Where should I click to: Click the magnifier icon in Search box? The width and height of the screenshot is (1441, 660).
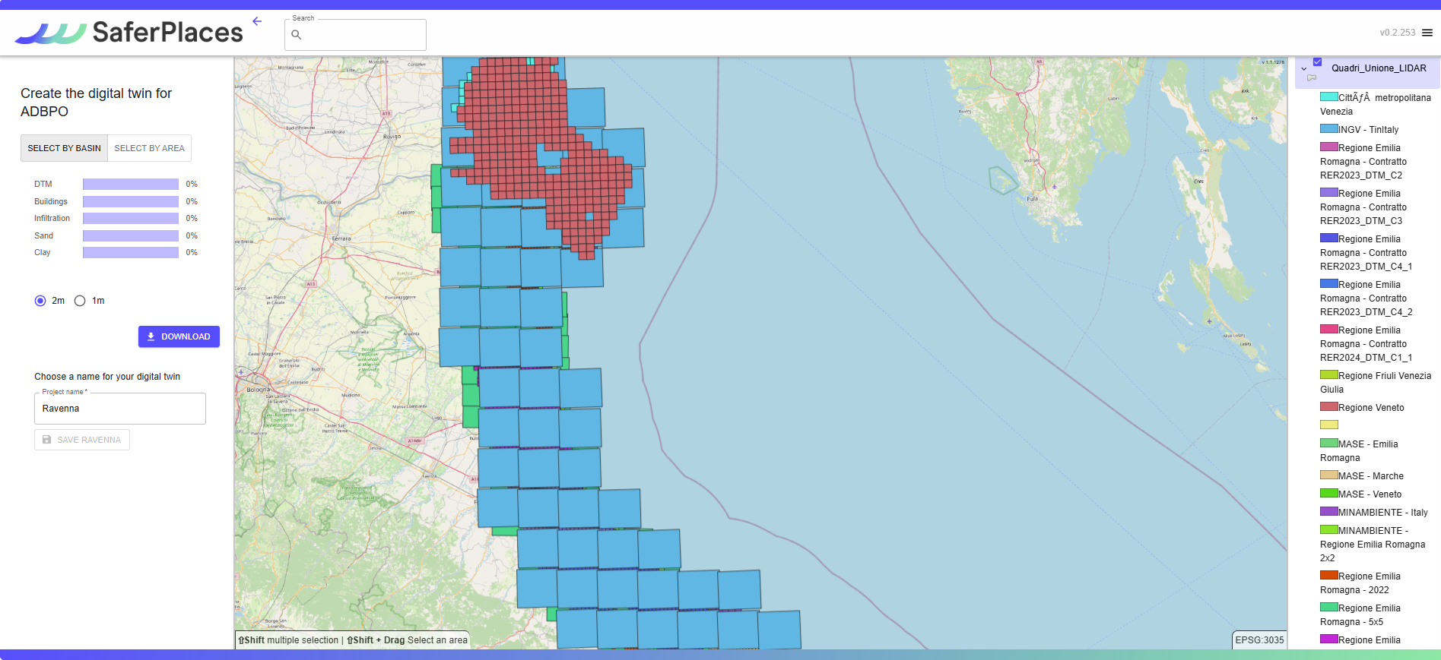[x=297, y=35]
